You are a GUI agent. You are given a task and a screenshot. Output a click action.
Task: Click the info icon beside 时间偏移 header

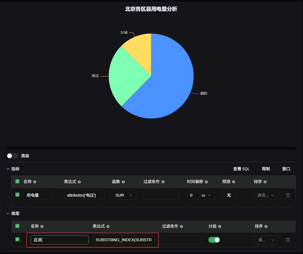pyautogui.click(x=206, y=182)
